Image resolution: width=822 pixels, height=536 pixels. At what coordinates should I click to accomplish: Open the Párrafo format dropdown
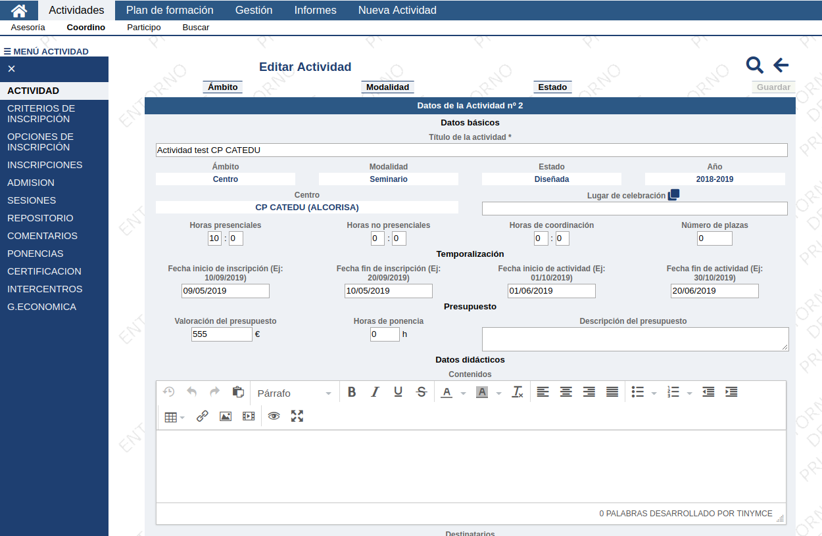point(294,393)
